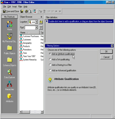115x119 pixels.
Task: Click OK in Filtering Options
Action: [107, 51]
